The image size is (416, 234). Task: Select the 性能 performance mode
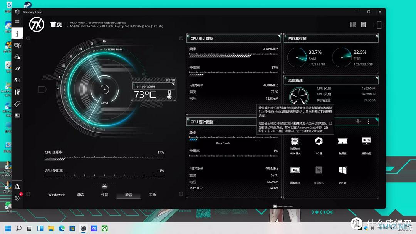[104, 195]
